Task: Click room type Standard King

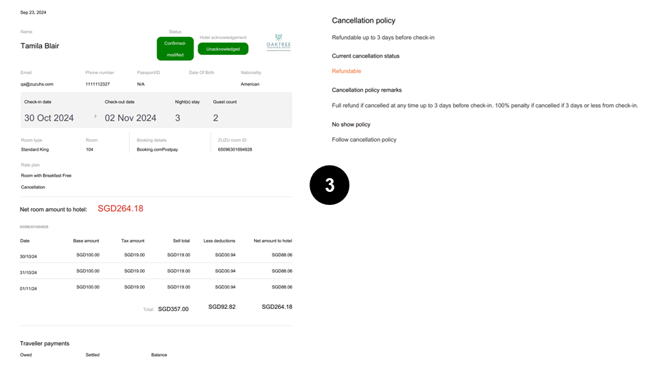Action: pos(35,149)
